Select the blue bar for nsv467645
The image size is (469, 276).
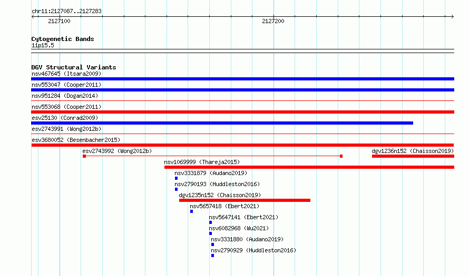pyautogui.click(x=242, y=79)
